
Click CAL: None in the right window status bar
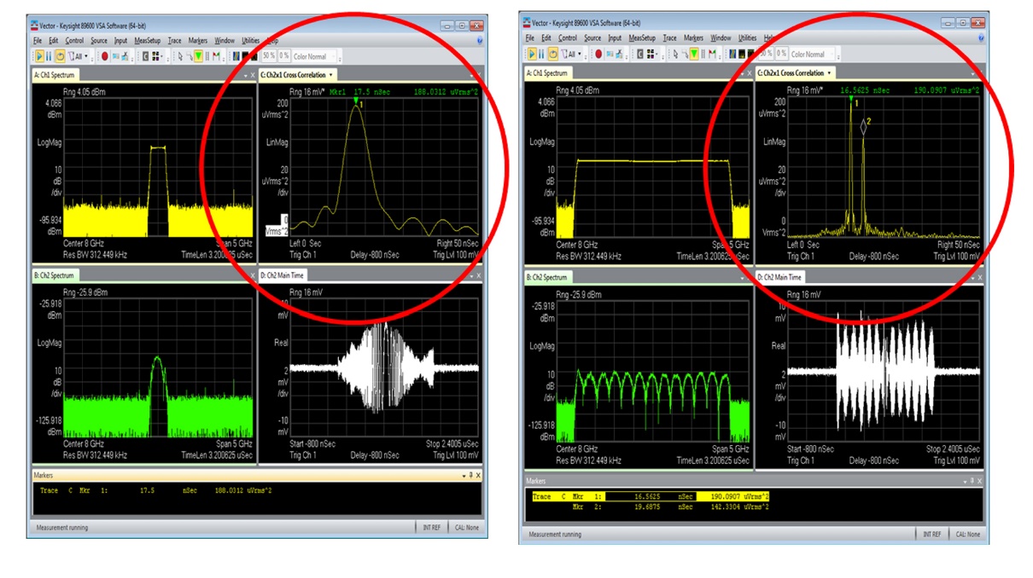click(x=967, y=534)
